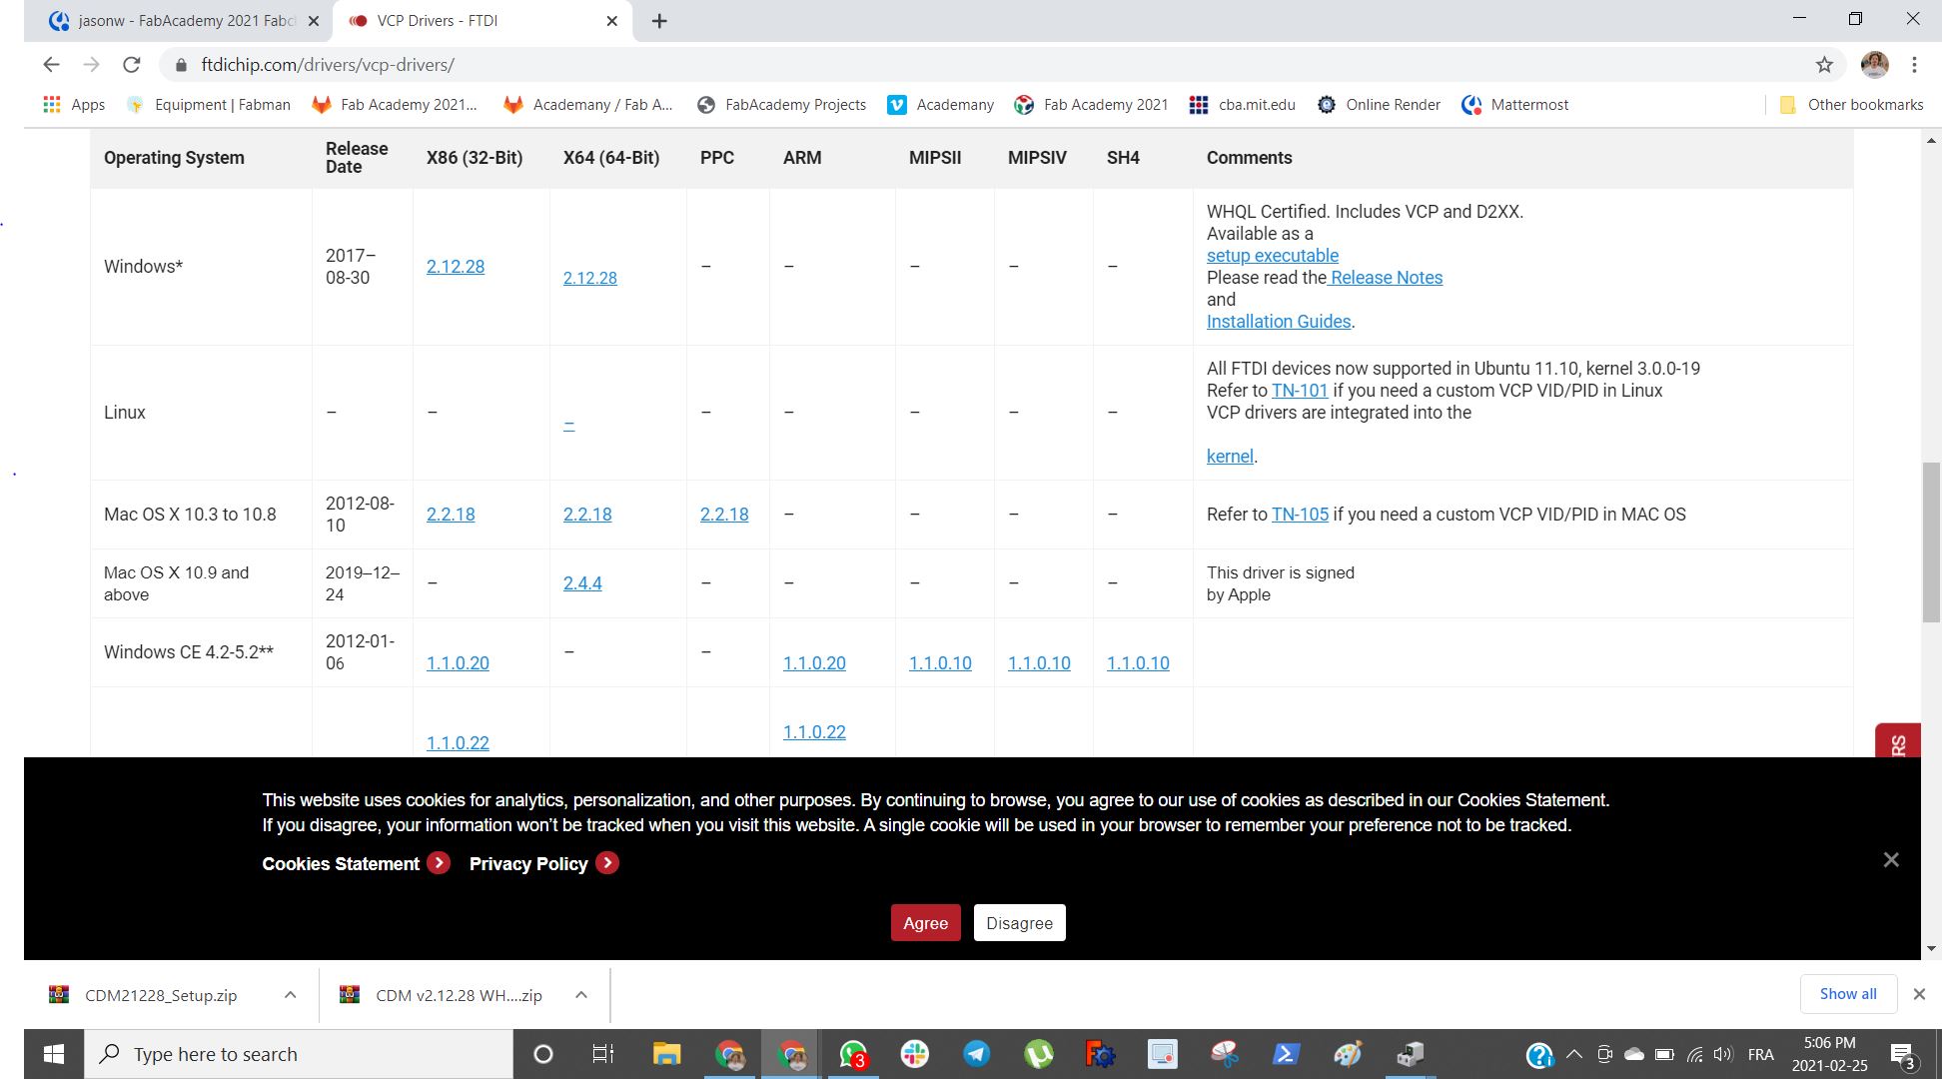Switch to the jasonw FabAcademy 2021 tab
Viewport: 1942px width, 1079px height.
[x=185, y=20]
